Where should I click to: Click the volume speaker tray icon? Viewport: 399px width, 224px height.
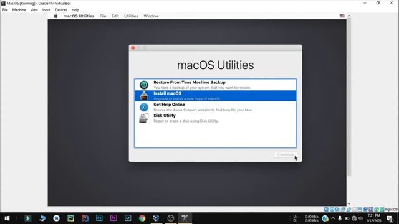pos(361,218)
